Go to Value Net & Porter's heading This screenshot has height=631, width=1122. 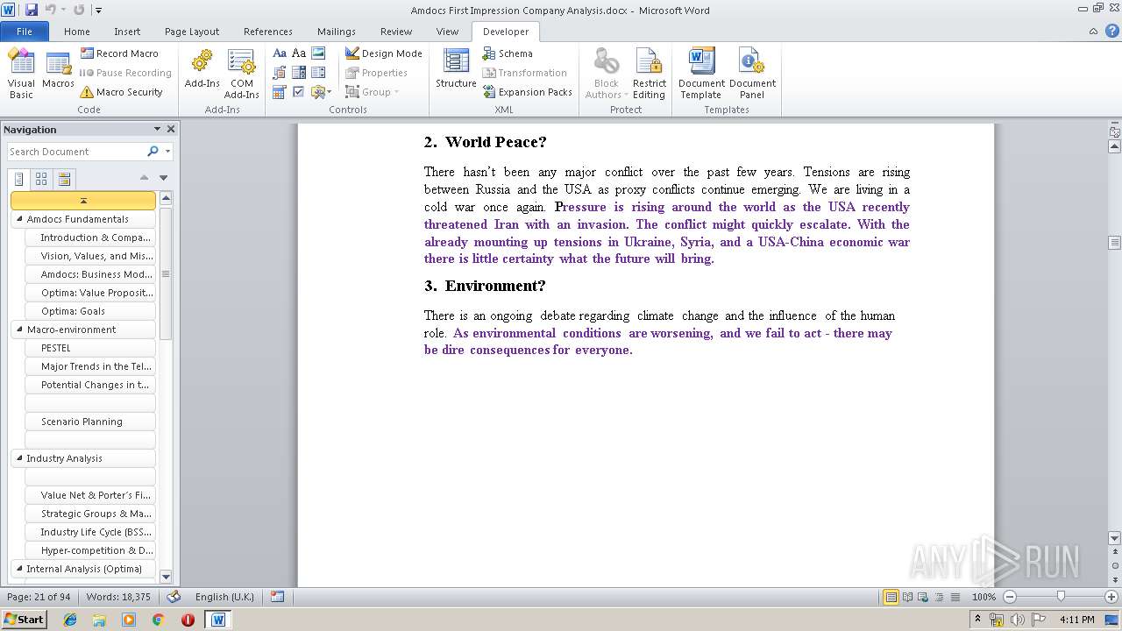click(x=90, y=495)
